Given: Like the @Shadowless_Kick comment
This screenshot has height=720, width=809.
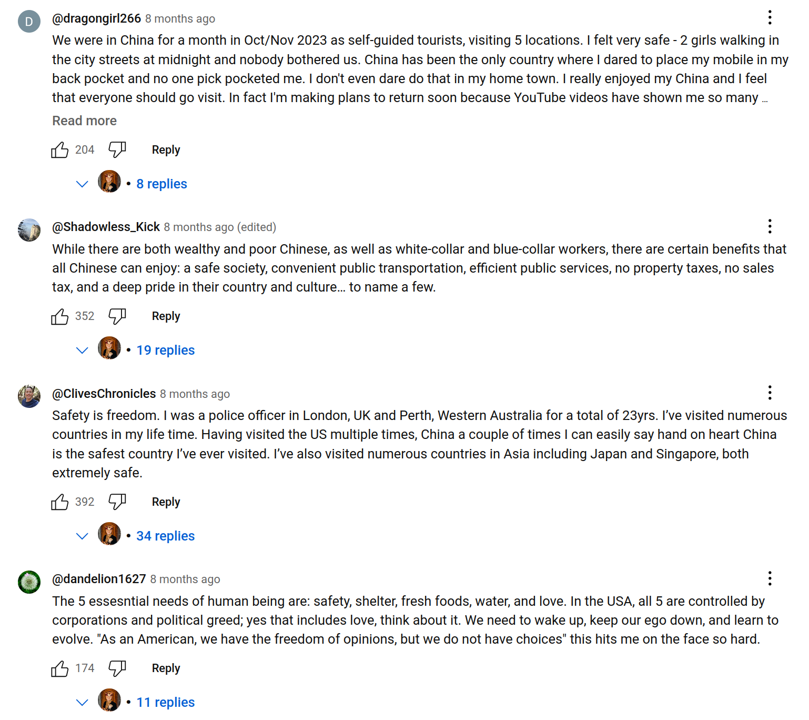Looking at the screenshot, I should coord(60,316).
